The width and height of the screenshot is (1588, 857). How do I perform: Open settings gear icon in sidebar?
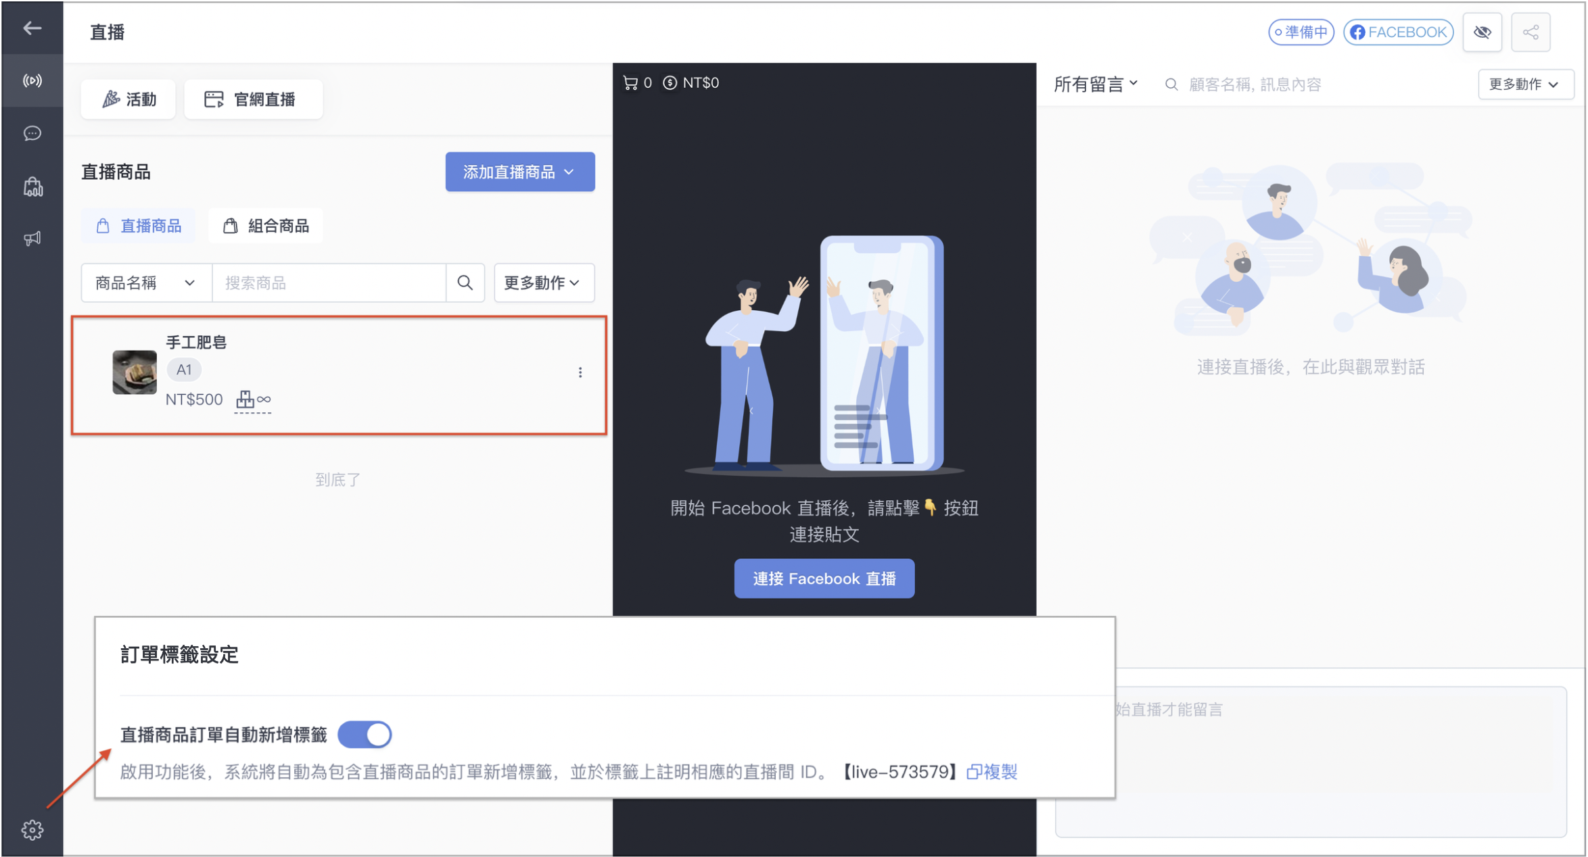(32, 829)
